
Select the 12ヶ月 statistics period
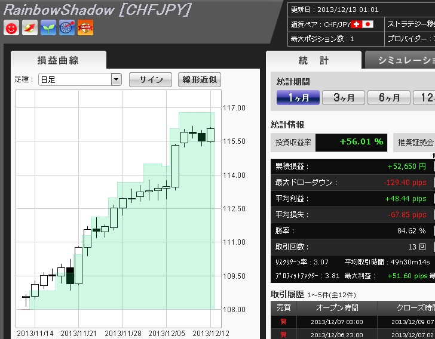tap(424, 97)
